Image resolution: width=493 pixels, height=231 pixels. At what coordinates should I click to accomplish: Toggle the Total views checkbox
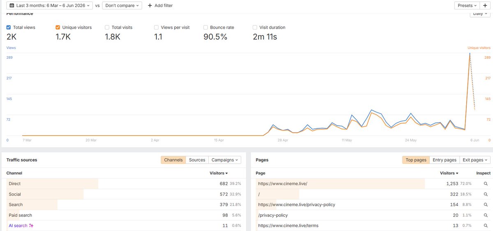pyautogui.click(x=9, y=27)
